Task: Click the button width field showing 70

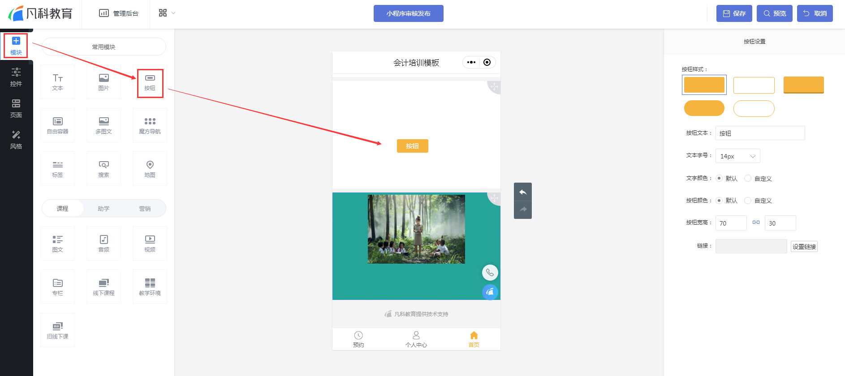Action: coord(731,223)
